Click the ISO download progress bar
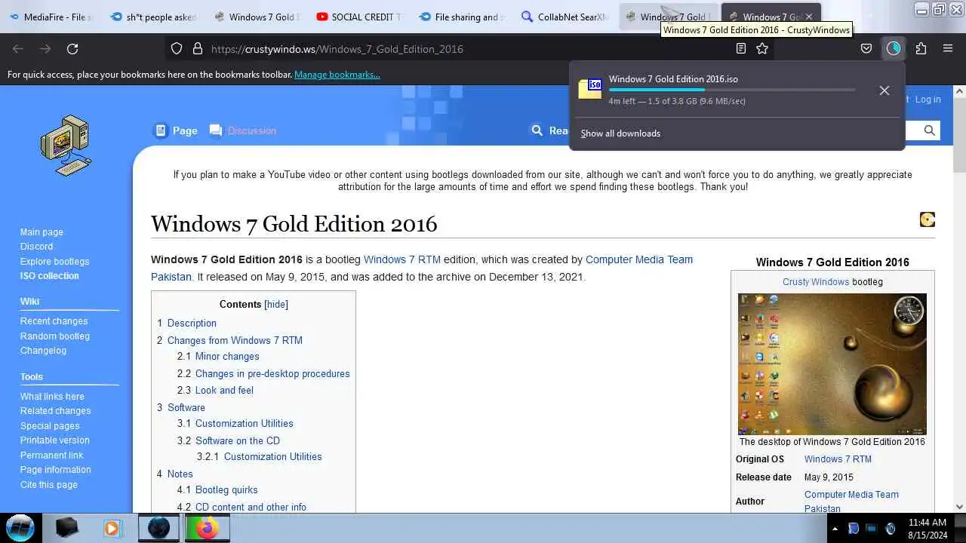 pos(732,90)
